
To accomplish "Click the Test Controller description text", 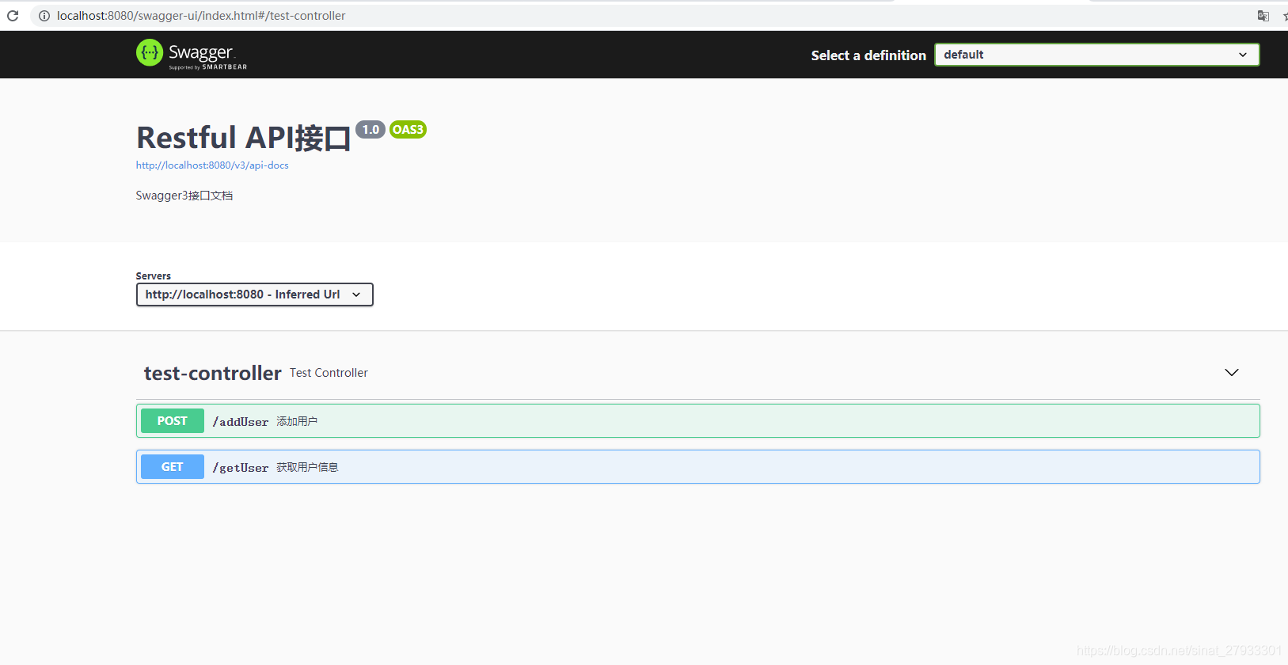I will [x=329, y=373].
